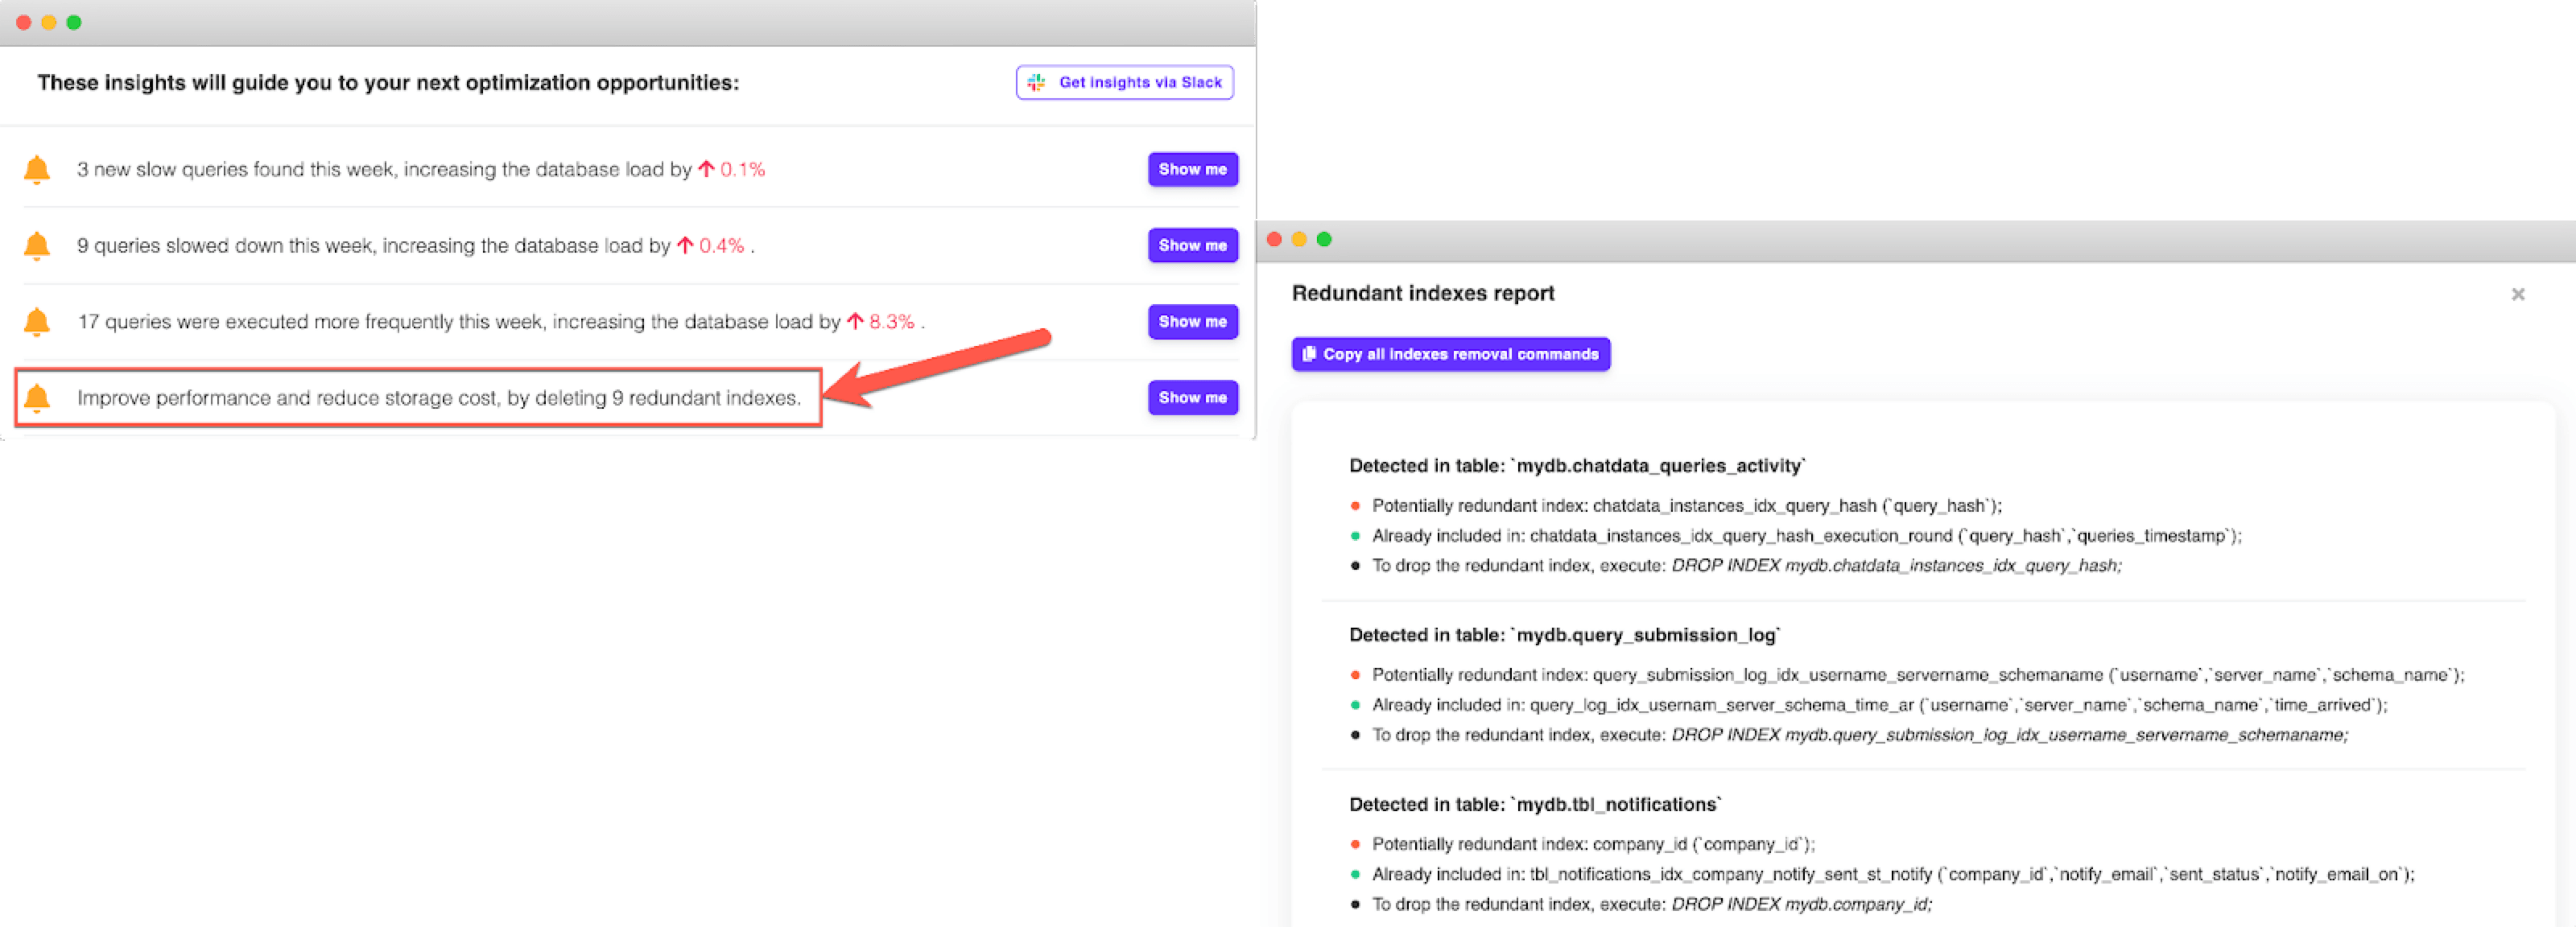The width and height of the screenshot is (2576, 927).
Task: Click green bullet beside chatdata_instances_idx_query_hash_execution_round
Action: tap(1355, 536)
